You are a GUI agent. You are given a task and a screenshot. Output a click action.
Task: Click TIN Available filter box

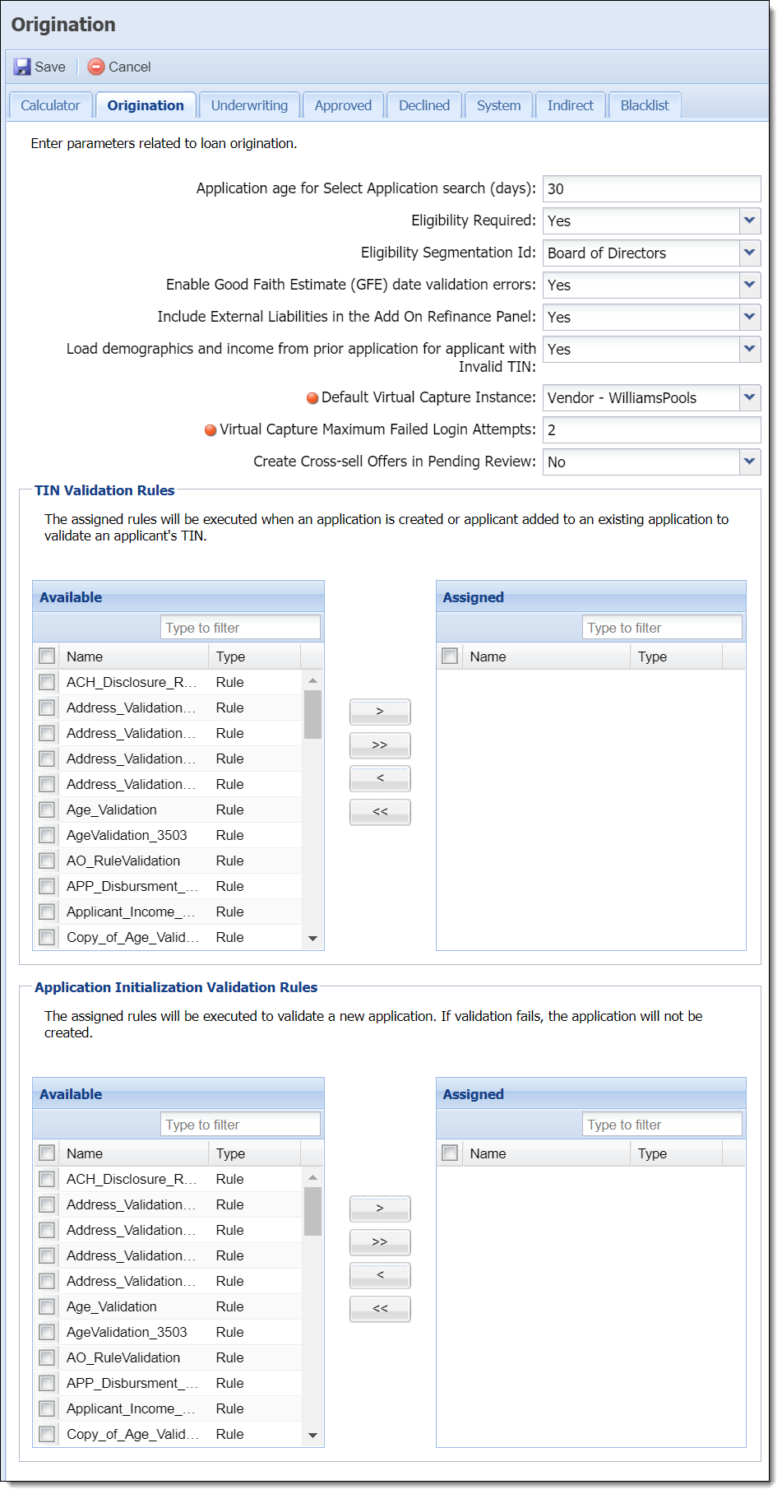pos(240,628)
